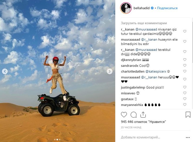Image resolution: width=193 pixels, height=142 pixels.
Task: Click the Подписаться follow link
Action: click(167, 8)
